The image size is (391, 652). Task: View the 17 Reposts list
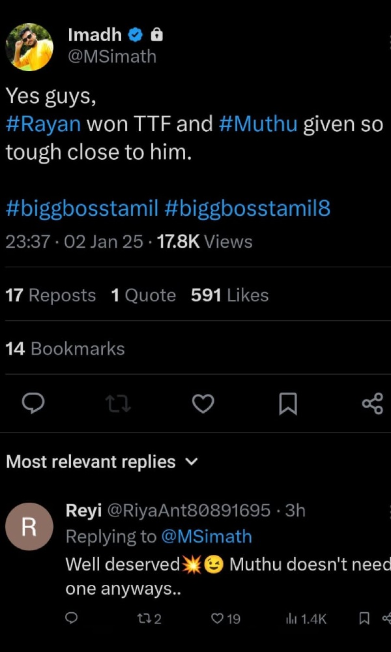[50, 295]
